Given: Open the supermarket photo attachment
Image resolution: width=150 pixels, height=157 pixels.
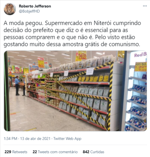Looking at the screenshot, I should click(x=75, y=91).
